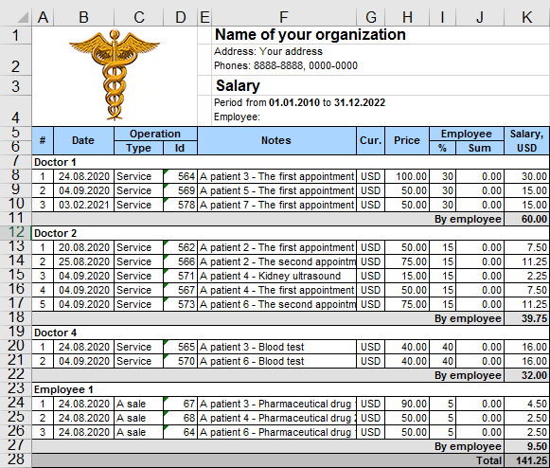The image size is (550, 468).
Task: Click 'A patient 3 - Blood test' cell
Action: (276, 347)
